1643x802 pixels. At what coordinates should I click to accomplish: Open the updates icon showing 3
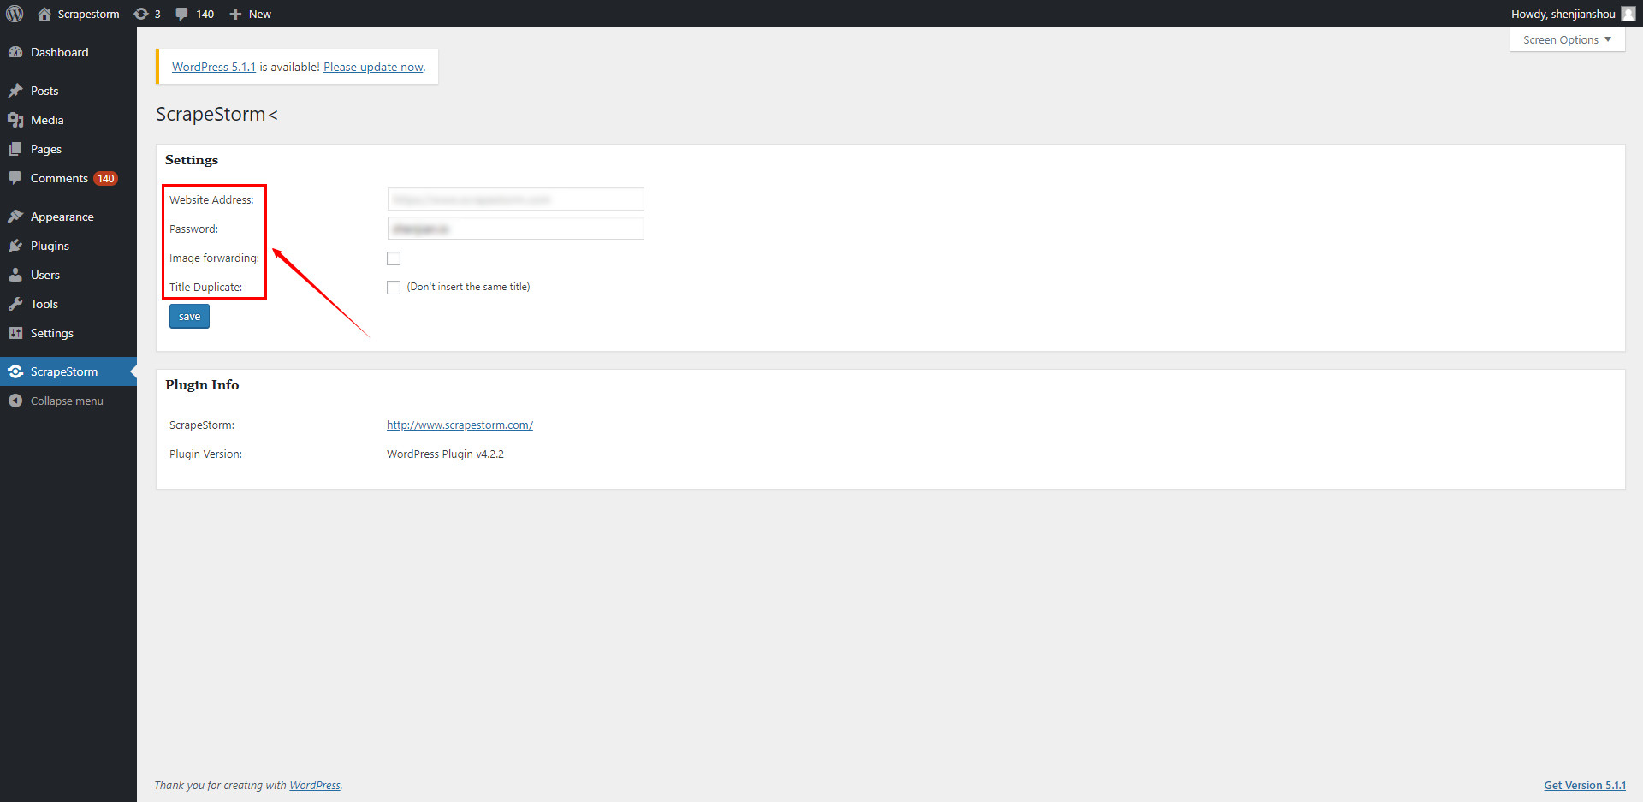(x=141, y=14)
